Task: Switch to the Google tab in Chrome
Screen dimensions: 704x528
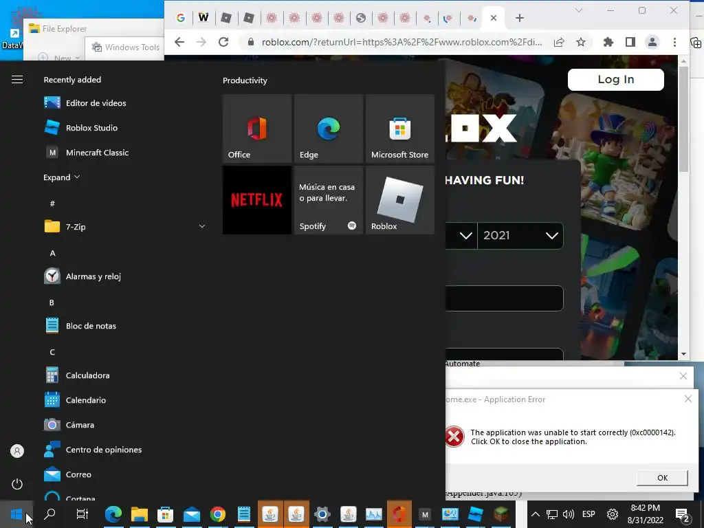Action: tap(181, 18)
